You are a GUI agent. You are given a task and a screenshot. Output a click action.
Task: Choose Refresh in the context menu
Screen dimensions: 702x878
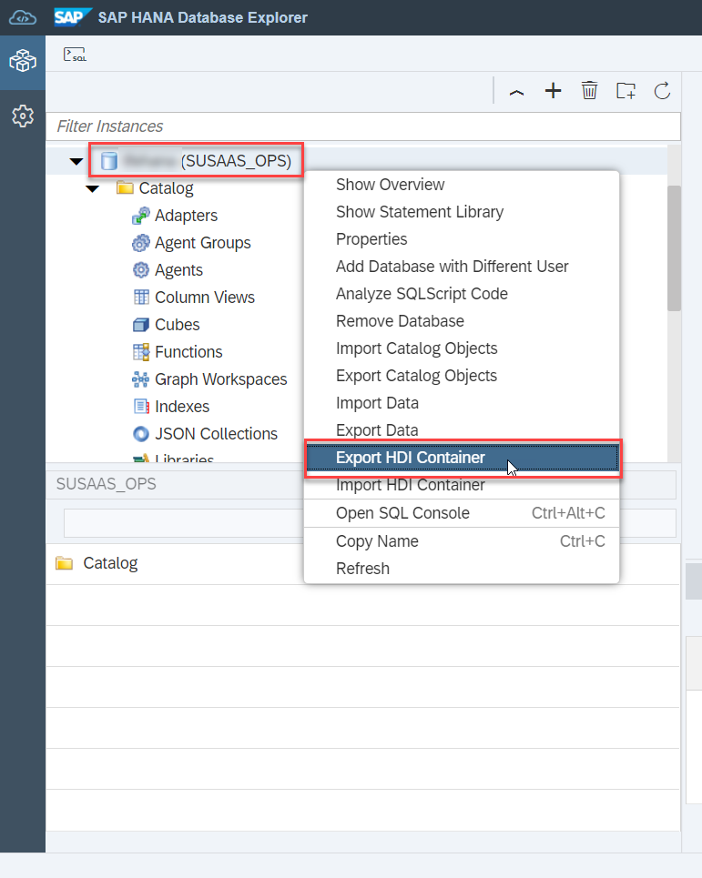461,569
